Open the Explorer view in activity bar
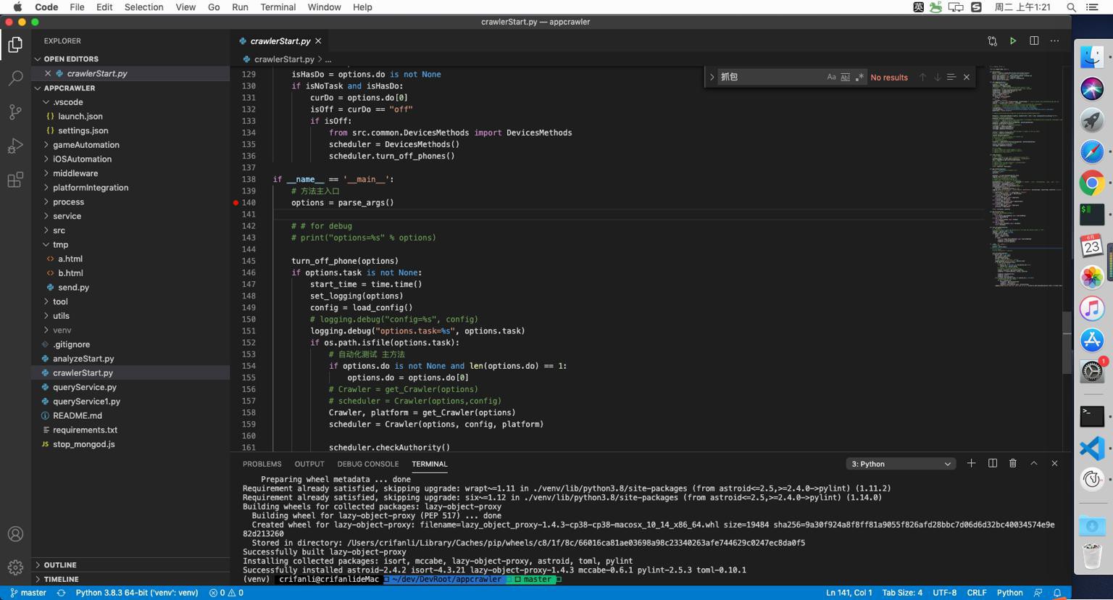Image resolution: width=1113 pixels, height=600 pixels. [x=15, y=45]
